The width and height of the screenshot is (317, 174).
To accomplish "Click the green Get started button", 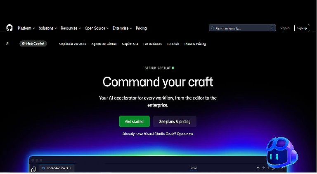I will coord(135,121).
